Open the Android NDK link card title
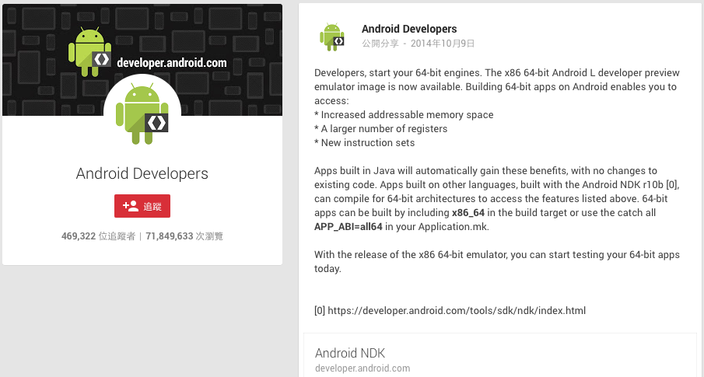This screenshot has height=377, width=704. (350, 354)
